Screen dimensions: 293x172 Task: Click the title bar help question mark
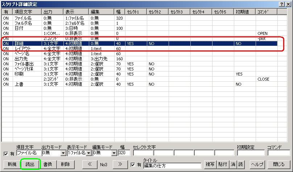[x=282, y=4]
